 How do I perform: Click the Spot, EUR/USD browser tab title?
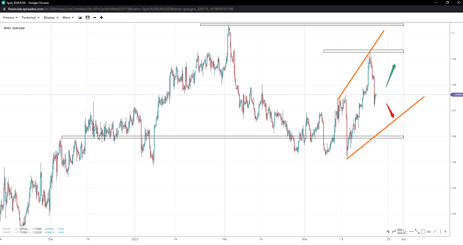pyautogui.click(x=27, y=3)
